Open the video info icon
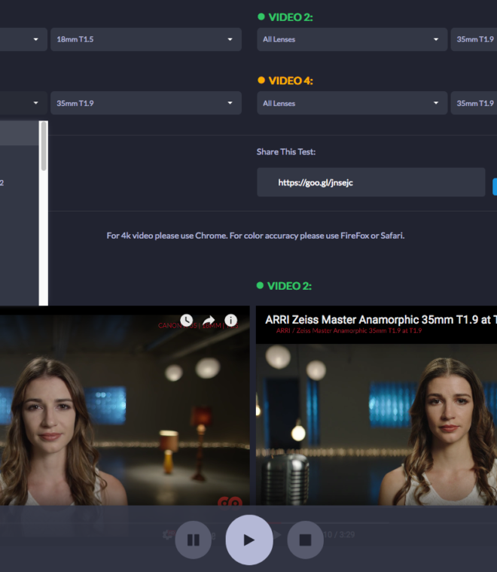Viewport: 497px width, 572px height. pyautogui.click(x=230, y=321)
